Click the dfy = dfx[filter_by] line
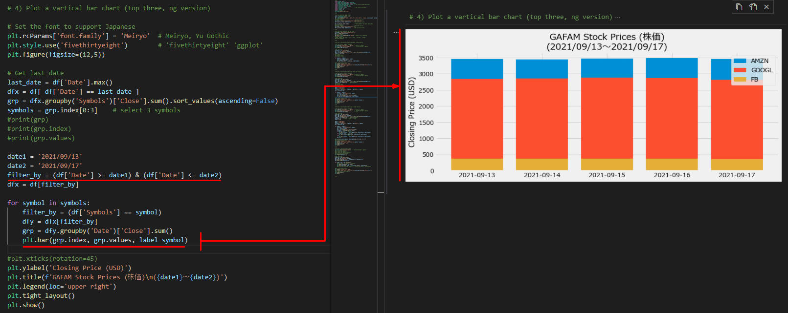 coord(60,222)
